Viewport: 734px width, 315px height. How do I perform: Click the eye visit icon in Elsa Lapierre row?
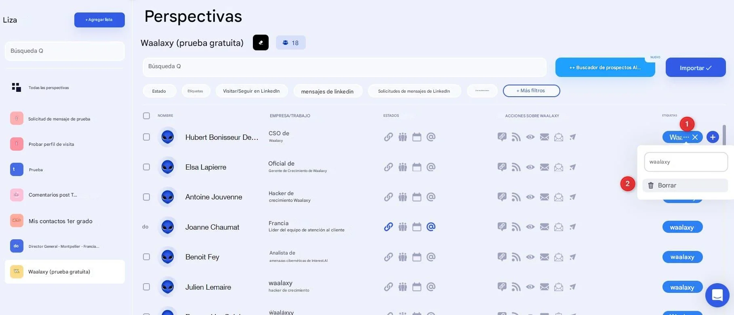click(x=530, y=167)
